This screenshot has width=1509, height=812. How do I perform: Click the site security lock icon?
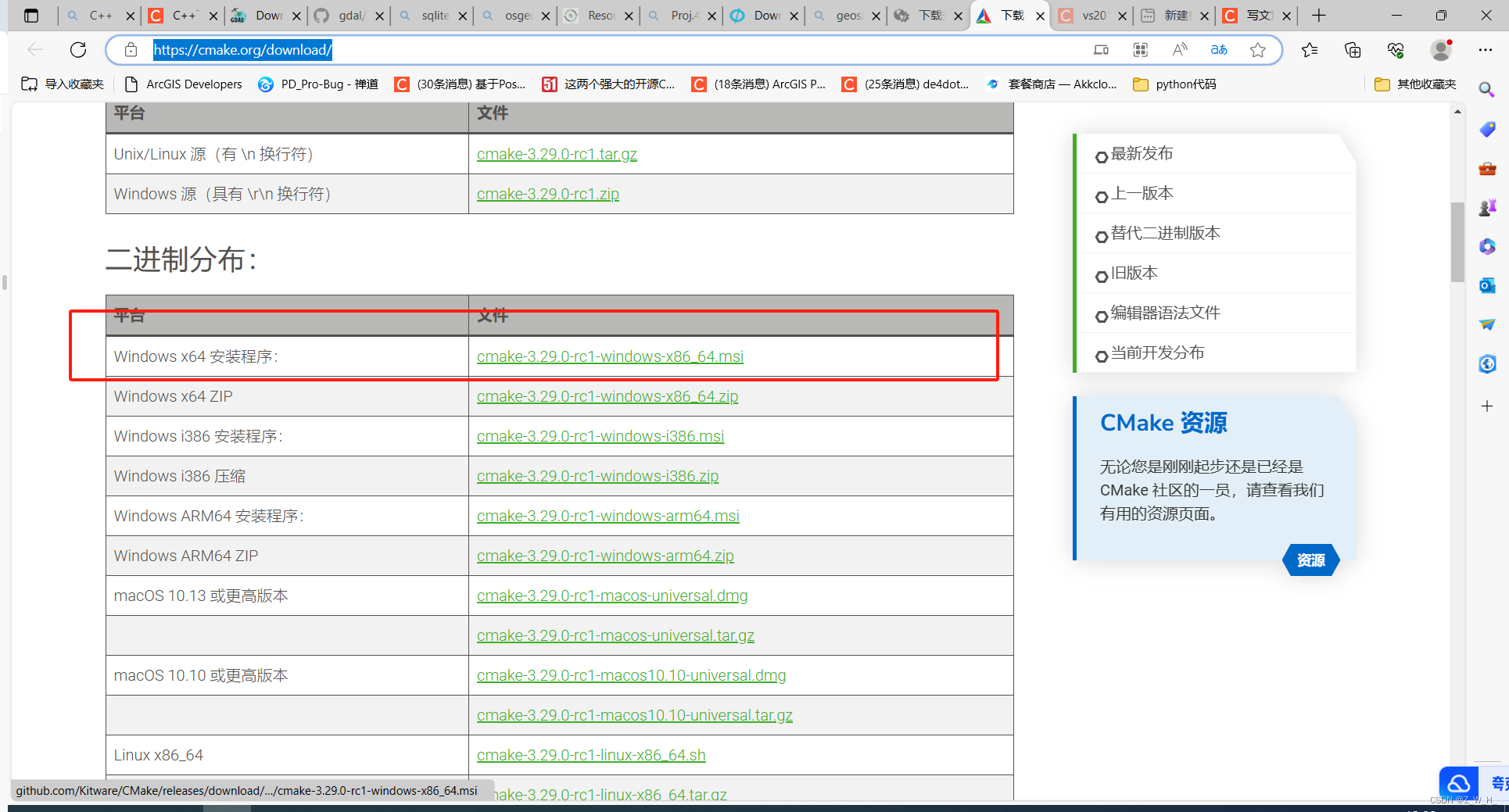tap(131, 50)
